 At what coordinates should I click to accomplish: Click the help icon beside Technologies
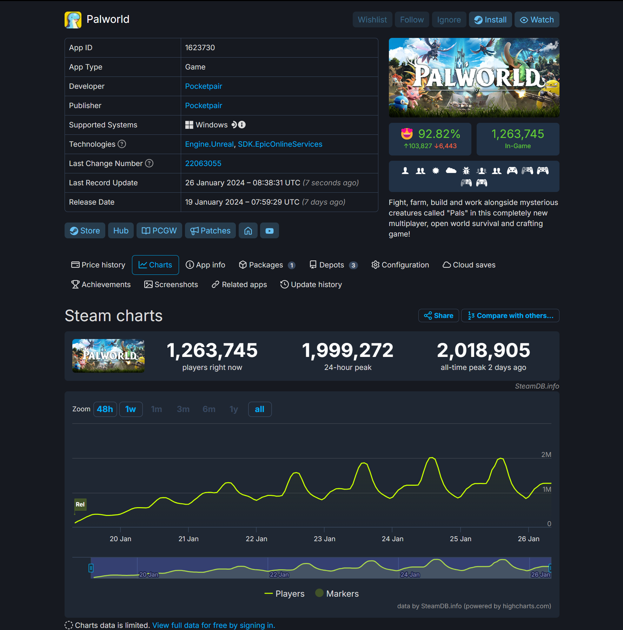[122, 144]
